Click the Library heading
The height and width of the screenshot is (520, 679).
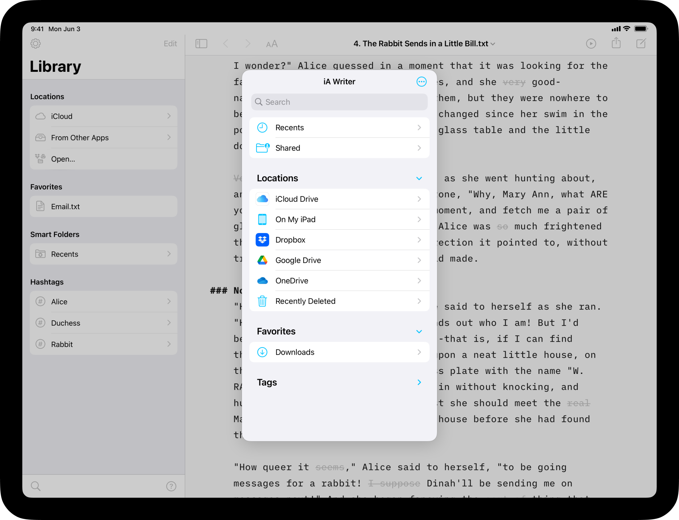pyautogui.click(x=55, y=66)
